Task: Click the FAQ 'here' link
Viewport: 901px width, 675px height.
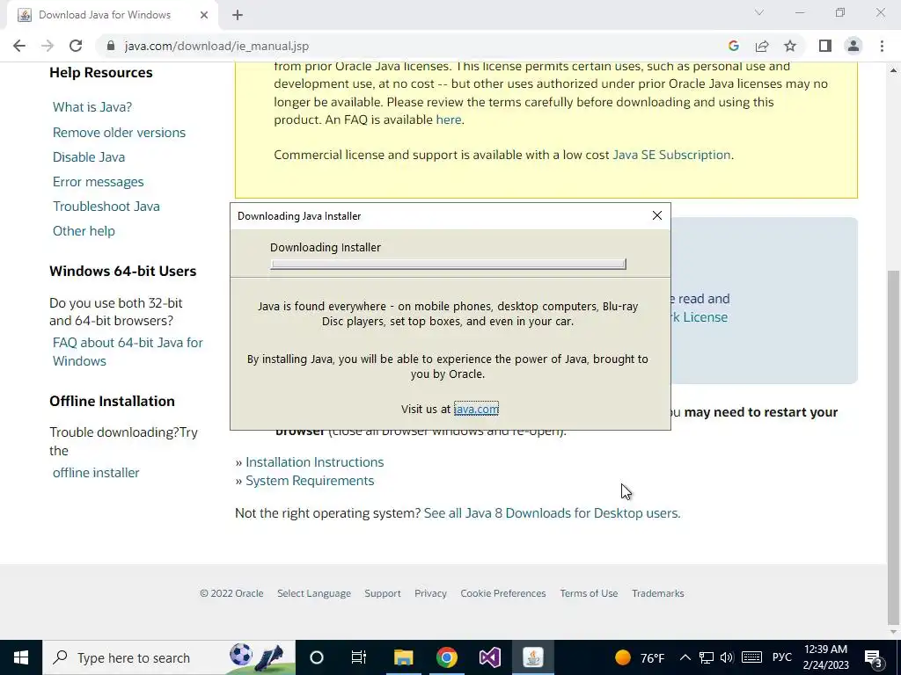Action: (449, 120)
